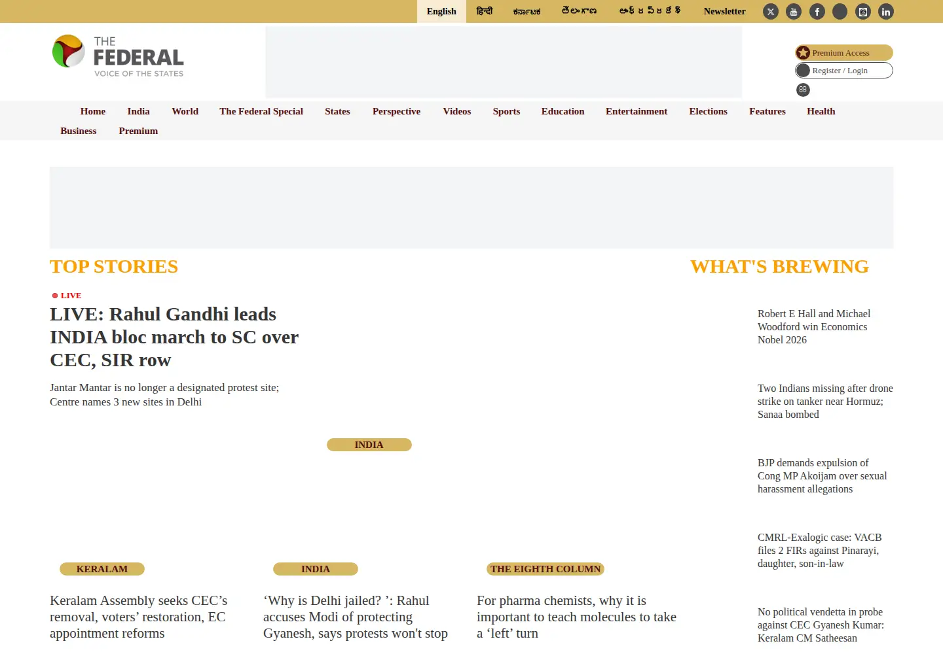Open the World menu
This screenshot has height=654, width=943.
click(x=185, y=111)
